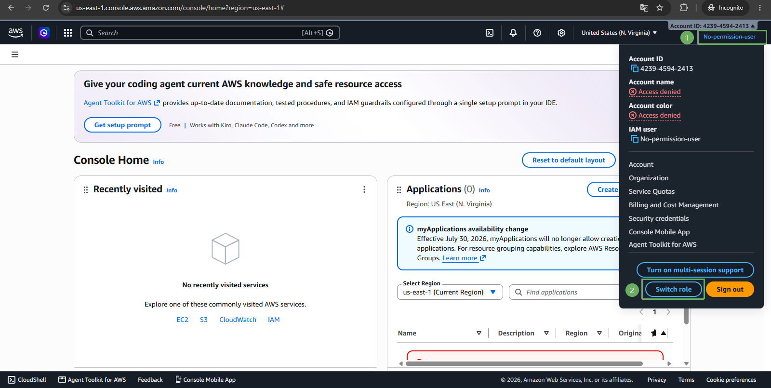This screenshot has width=771, height=388.
Task: Copy the Account ID 4239-4594-2413
Action: pos(635,68)
